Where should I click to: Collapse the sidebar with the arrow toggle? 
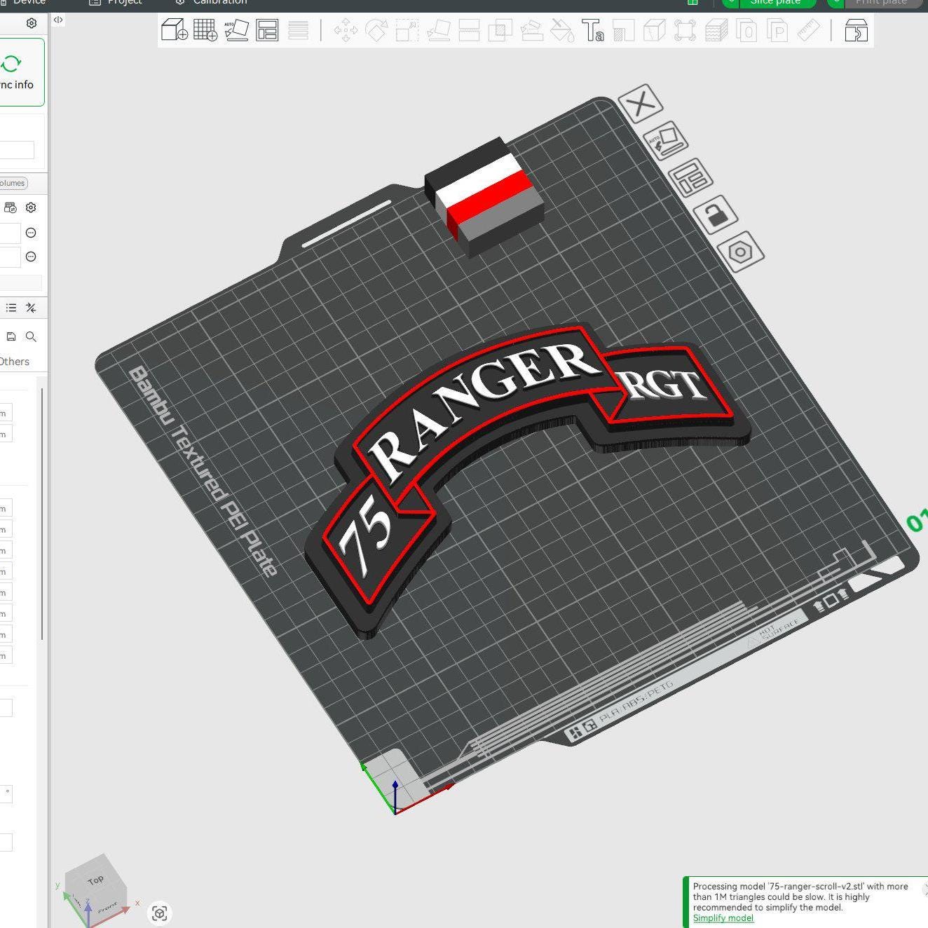(58, 20)
